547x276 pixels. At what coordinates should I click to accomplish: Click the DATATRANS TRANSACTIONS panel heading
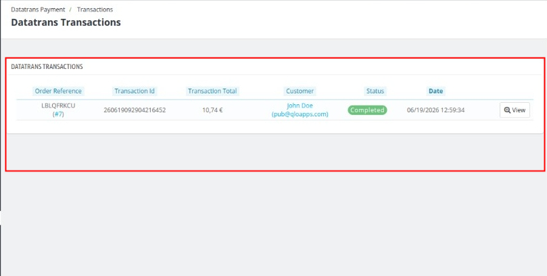coord(47,67)
